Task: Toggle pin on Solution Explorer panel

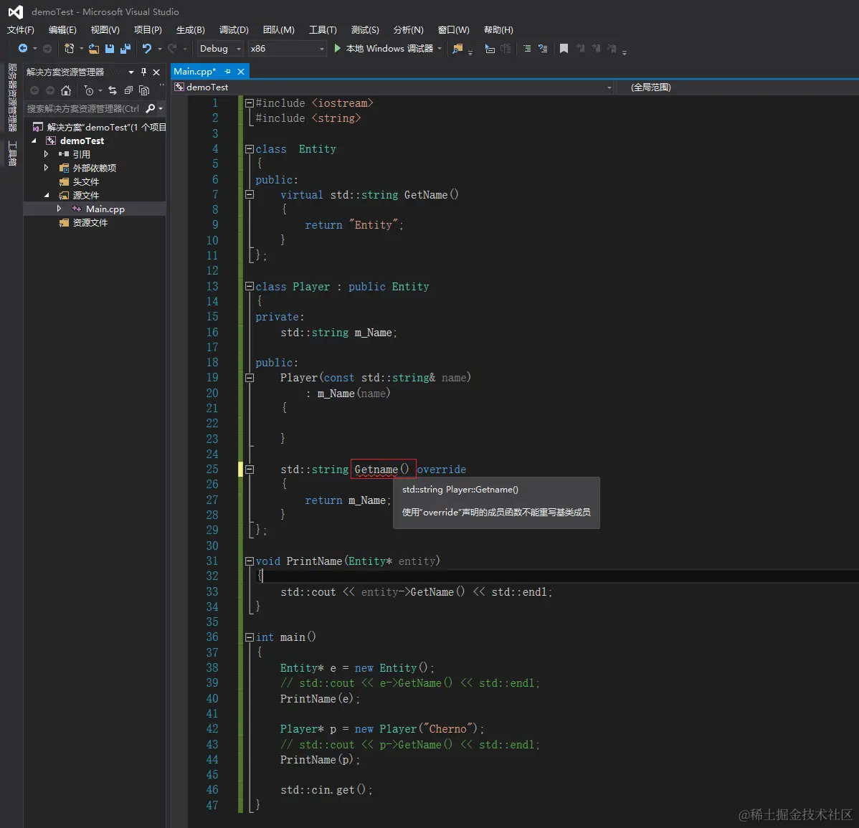Action: coord(143,72)
